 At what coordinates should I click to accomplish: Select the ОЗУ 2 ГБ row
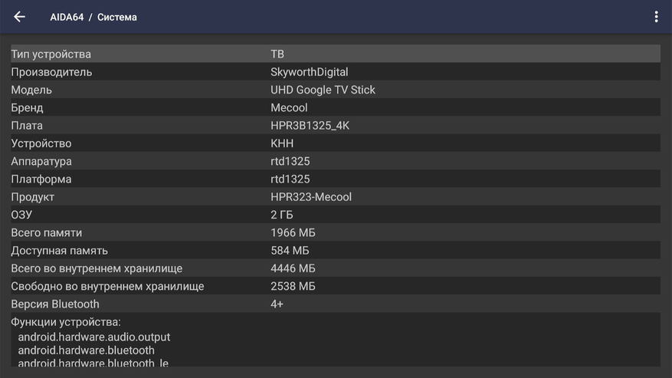coord(335,215)
